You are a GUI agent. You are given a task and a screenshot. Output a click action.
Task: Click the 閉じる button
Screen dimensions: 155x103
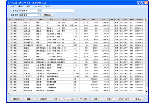pos(138,99)
